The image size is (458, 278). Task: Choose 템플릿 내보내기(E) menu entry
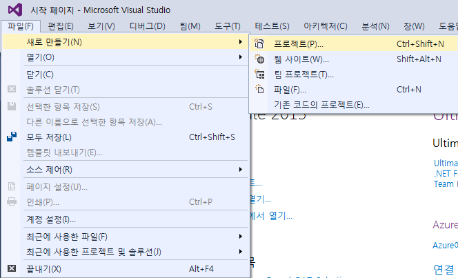(x=126, y=152)
